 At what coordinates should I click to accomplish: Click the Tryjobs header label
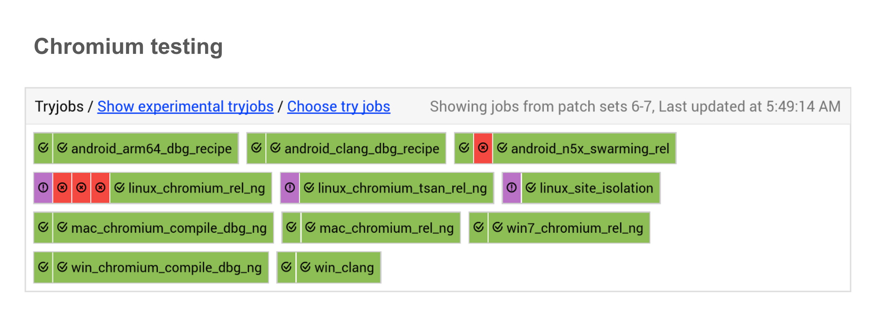point(59,106)
